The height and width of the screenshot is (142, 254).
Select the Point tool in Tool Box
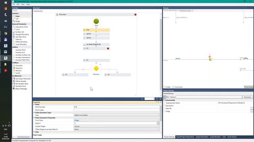17,16
